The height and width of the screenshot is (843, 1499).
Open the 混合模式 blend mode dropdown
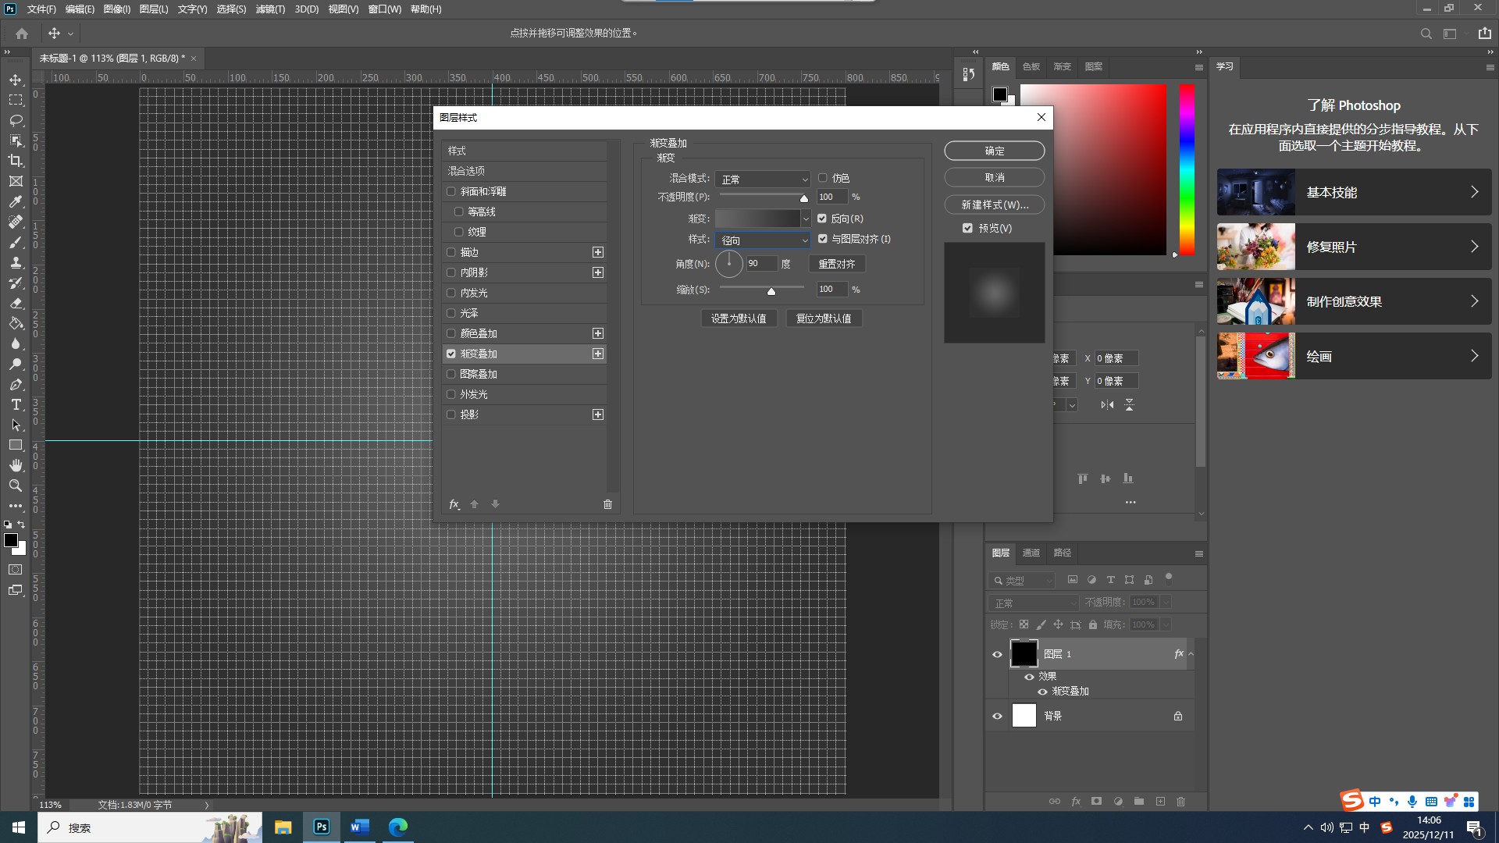763,180
